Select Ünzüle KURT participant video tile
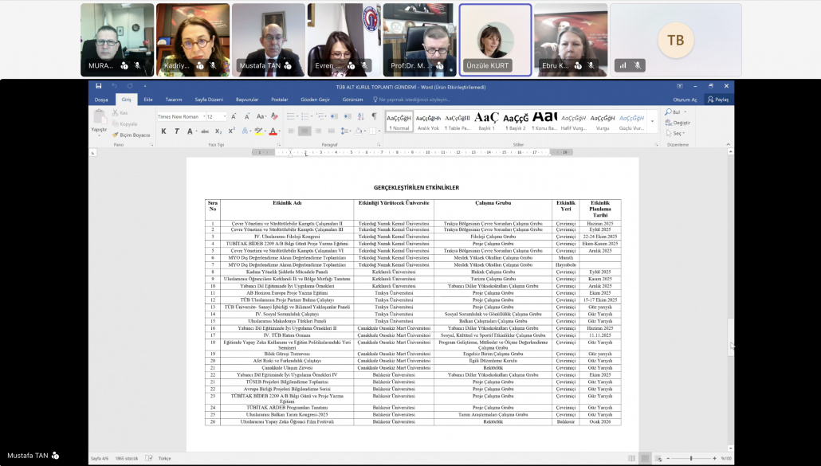 (495, 41)
